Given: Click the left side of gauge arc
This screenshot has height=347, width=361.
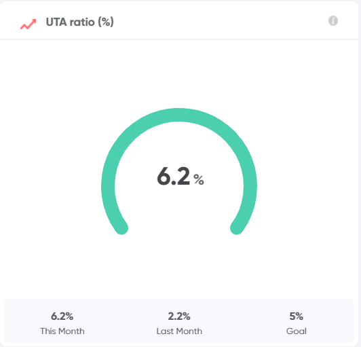Looking at the screenshot, I should 108,184.
